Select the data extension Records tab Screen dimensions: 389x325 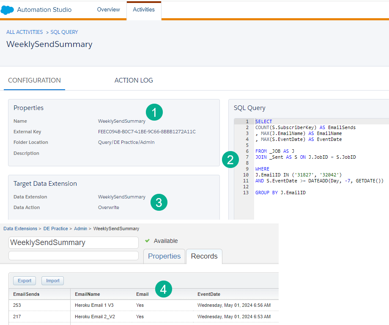click(x=204, y=256)
